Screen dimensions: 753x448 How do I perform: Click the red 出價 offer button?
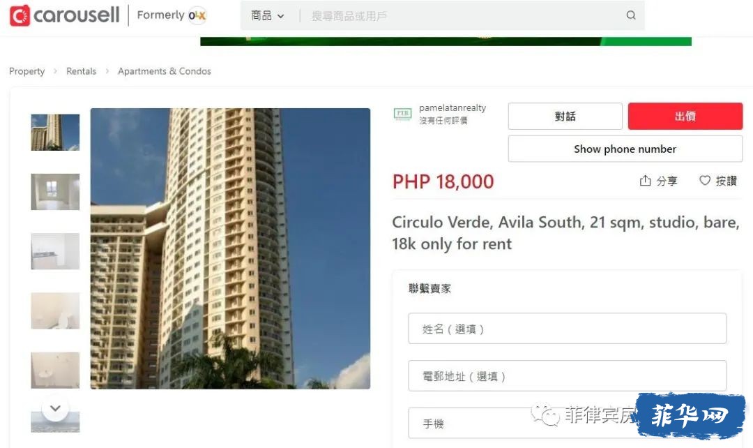[685, 117]
